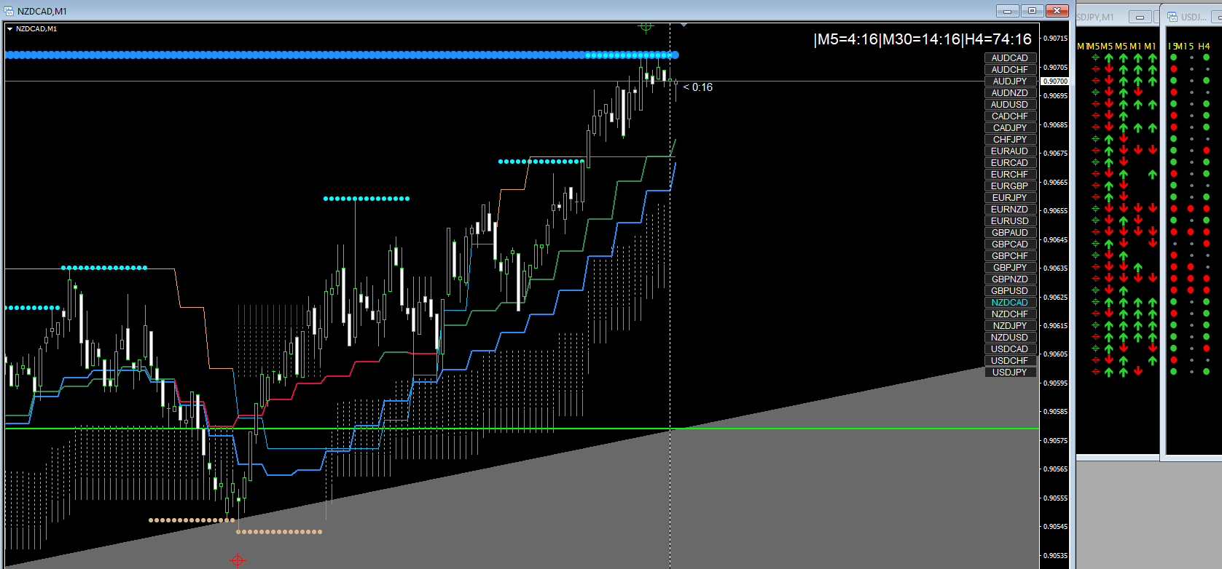Image resolution: width=1222 pixels, height=569 pixels.
Task: Click the AUDNZD symbol button
Action: coord(1010,93)
